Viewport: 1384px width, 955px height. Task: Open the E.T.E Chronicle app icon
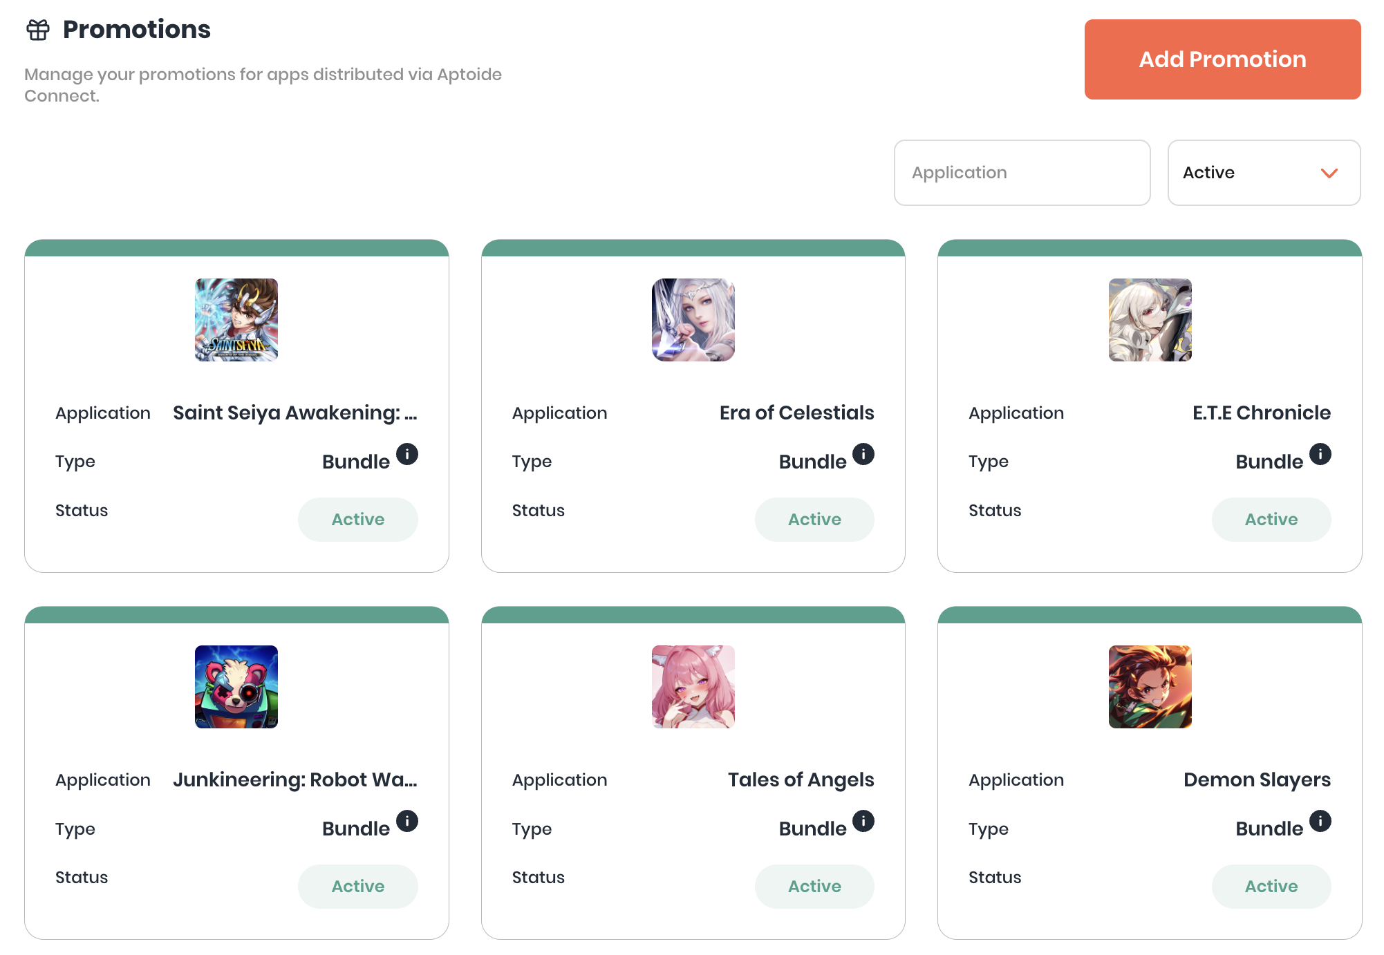point(1150,320)
